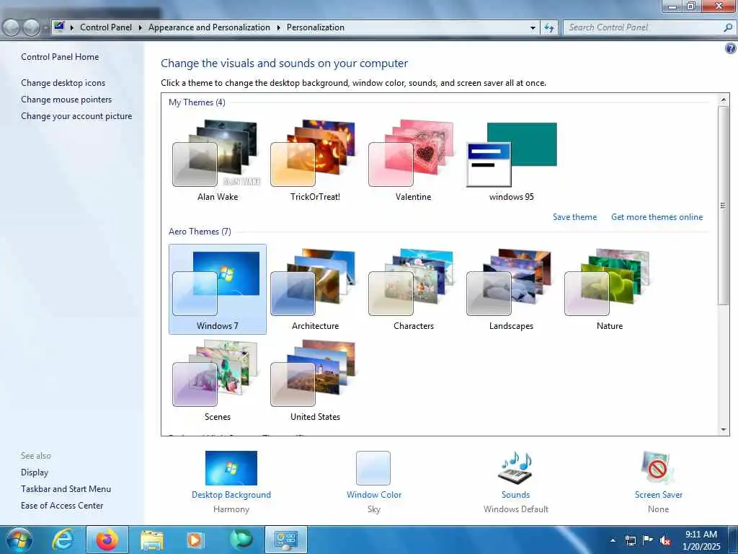The image size is (738, 554).
Task: Click the theme list scroll up arrow
Action: [724, 100]
